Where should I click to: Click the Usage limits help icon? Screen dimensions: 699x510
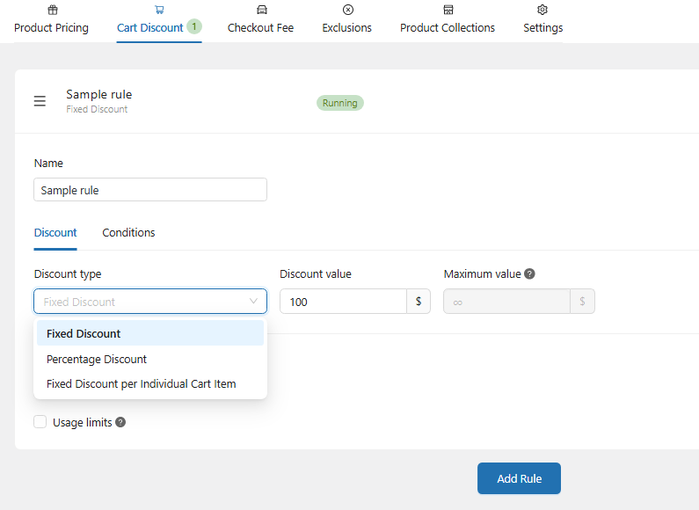[x=120, y=422]
